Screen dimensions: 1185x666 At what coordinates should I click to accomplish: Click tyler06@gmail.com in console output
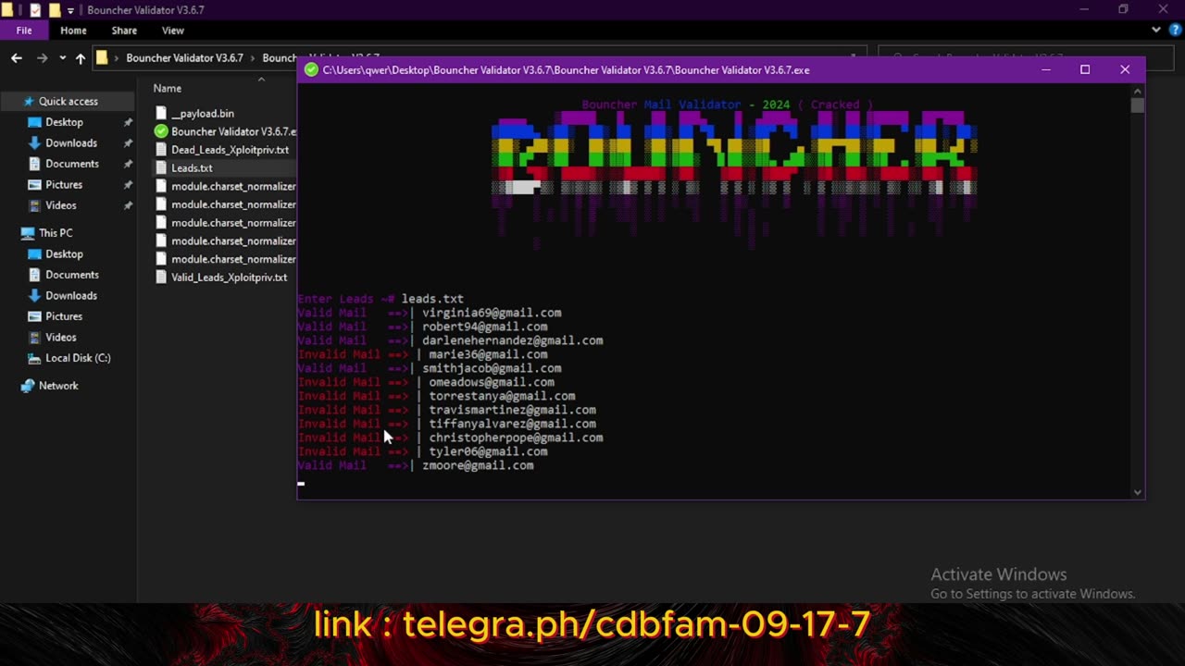click(x=488, y=451)
